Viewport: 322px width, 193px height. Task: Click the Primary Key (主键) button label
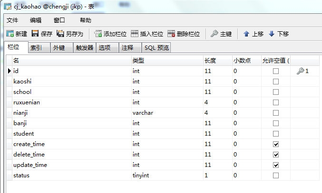pos(226,34)
